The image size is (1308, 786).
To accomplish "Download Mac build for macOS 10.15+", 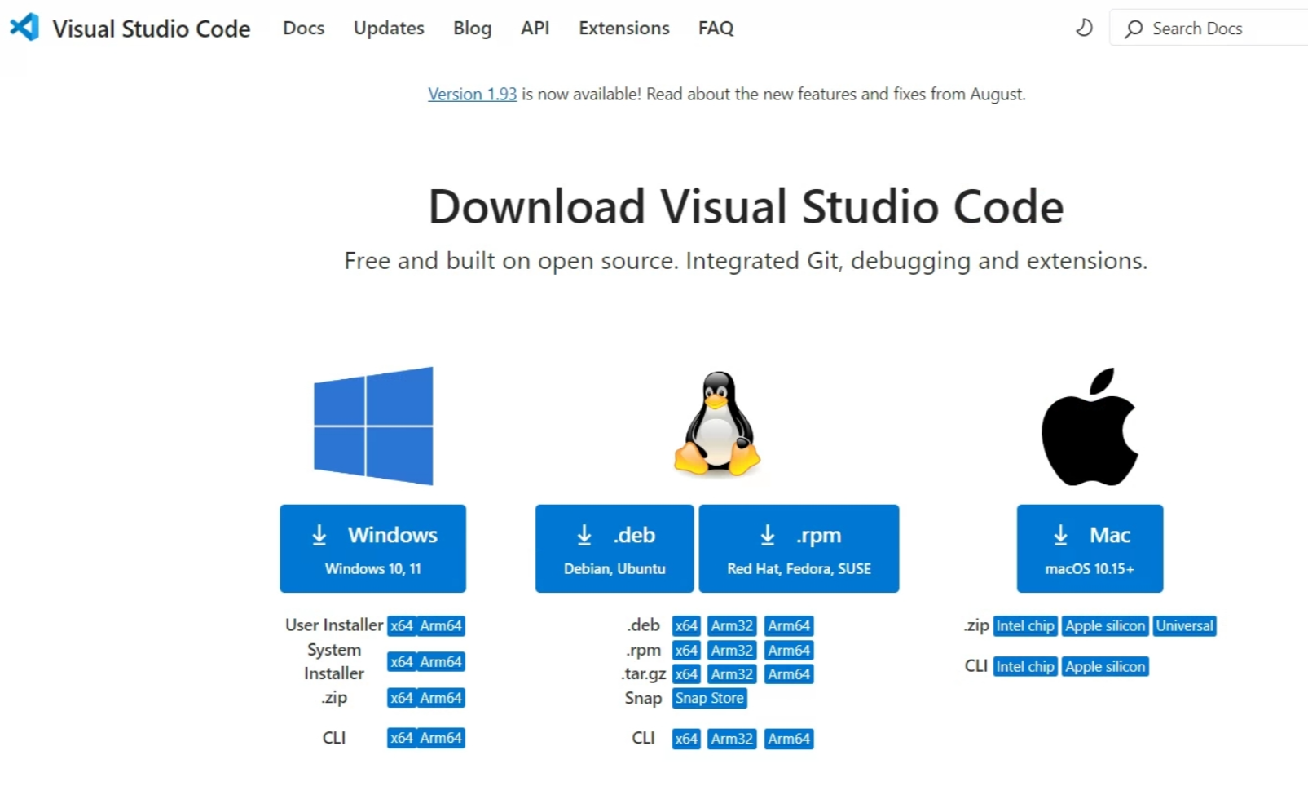I will (x=1090, y=548).
